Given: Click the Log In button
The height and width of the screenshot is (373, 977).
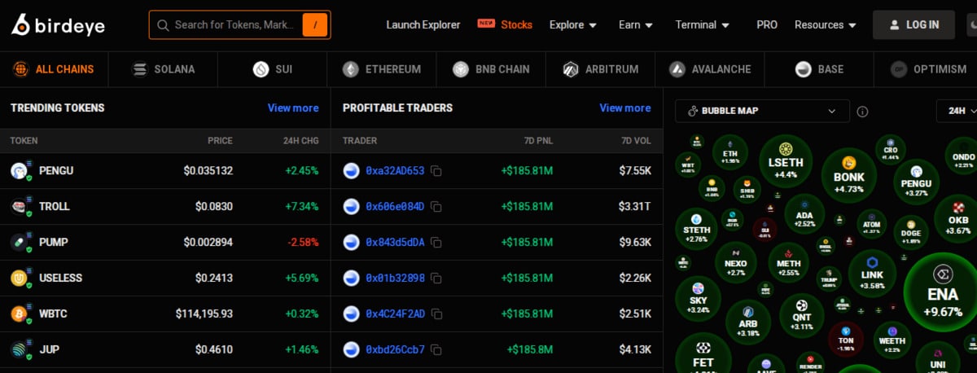Looking at the screenshot, I should (x=913, y=24).
